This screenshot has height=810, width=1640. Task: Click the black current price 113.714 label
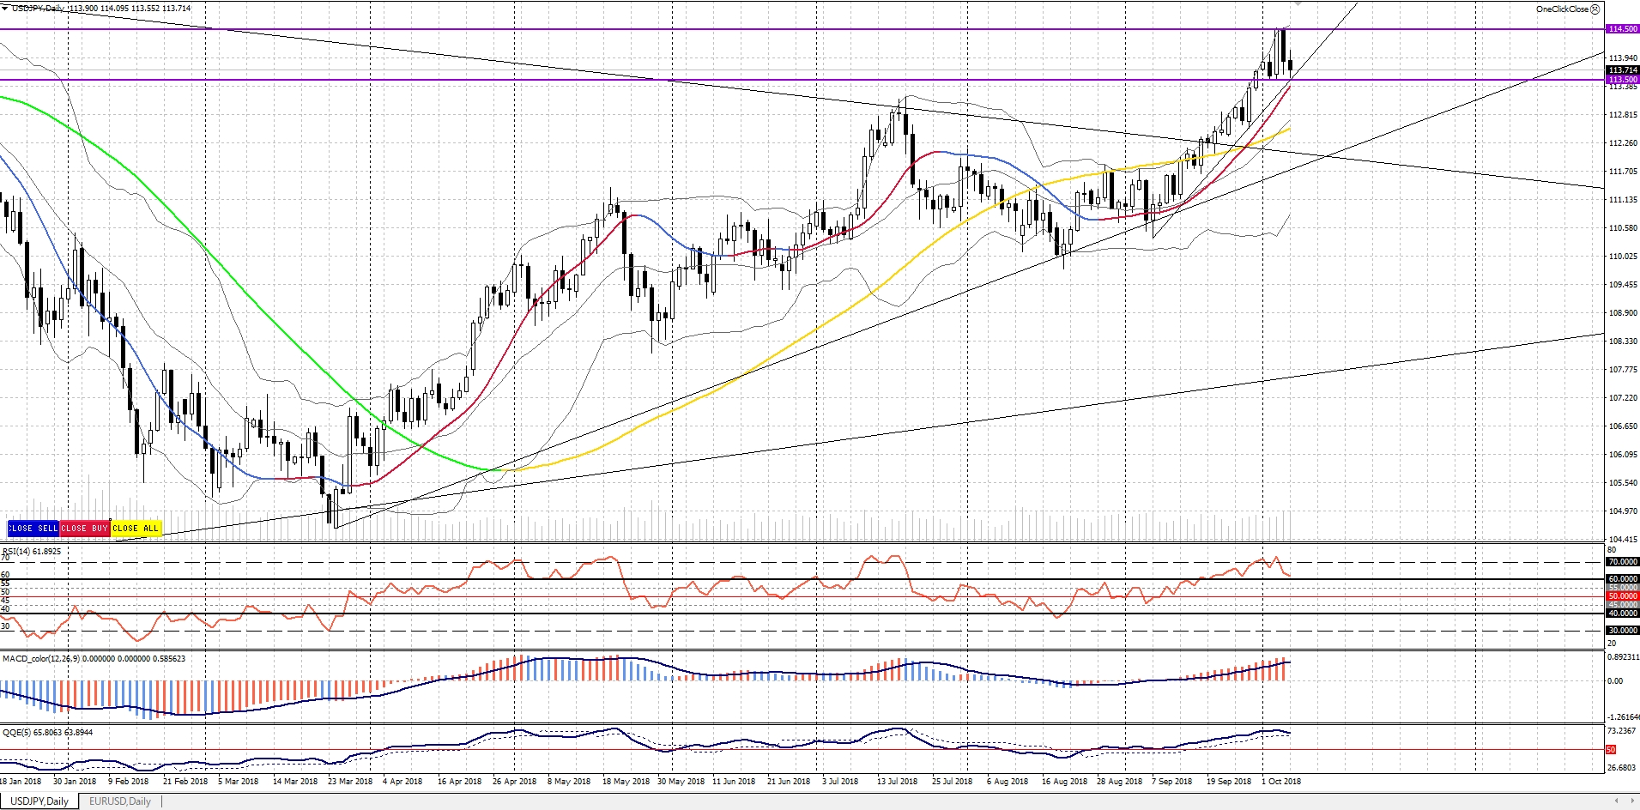[x=1622, y=70]
